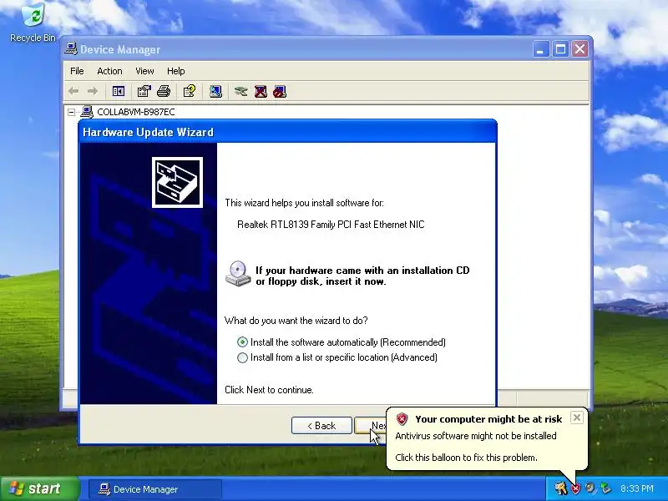Image resolution: width=668 pixels, height=501 pixels.
Task: Click 'Click this balloon to fix this problem' text
Action: (x=466, y=458)
